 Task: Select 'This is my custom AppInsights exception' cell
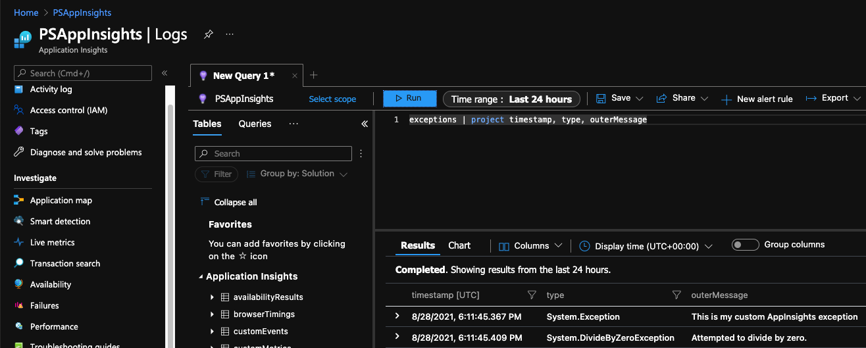[775, 316]
